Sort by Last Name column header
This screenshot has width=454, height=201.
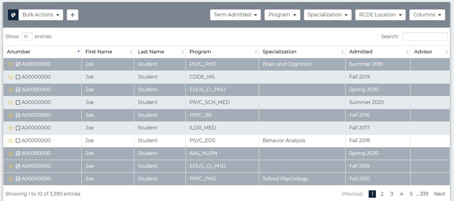[151, 52]
